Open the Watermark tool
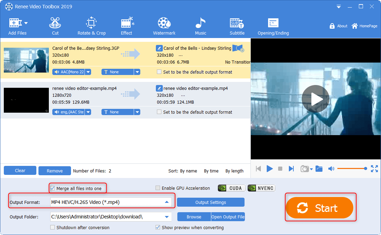 click(x=164, y=26)
